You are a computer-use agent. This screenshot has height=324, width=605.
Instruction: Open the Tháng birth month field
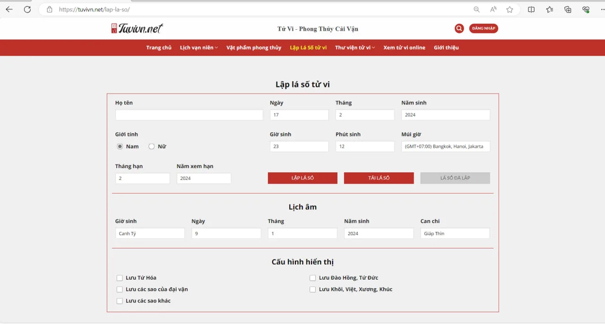coord(365,115)
